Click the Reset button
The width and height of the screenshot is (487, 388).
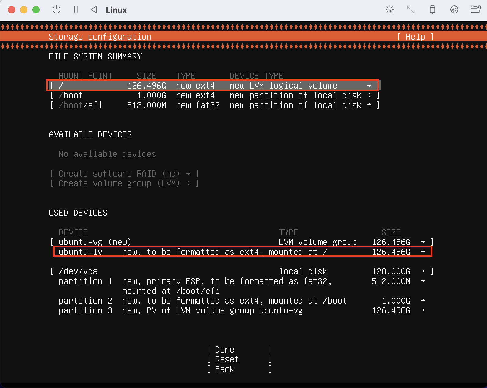240,359
